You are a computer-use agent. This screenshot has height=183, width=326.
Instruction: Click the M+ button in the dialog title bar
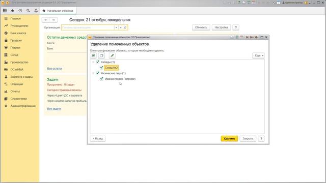coord(252,37)
